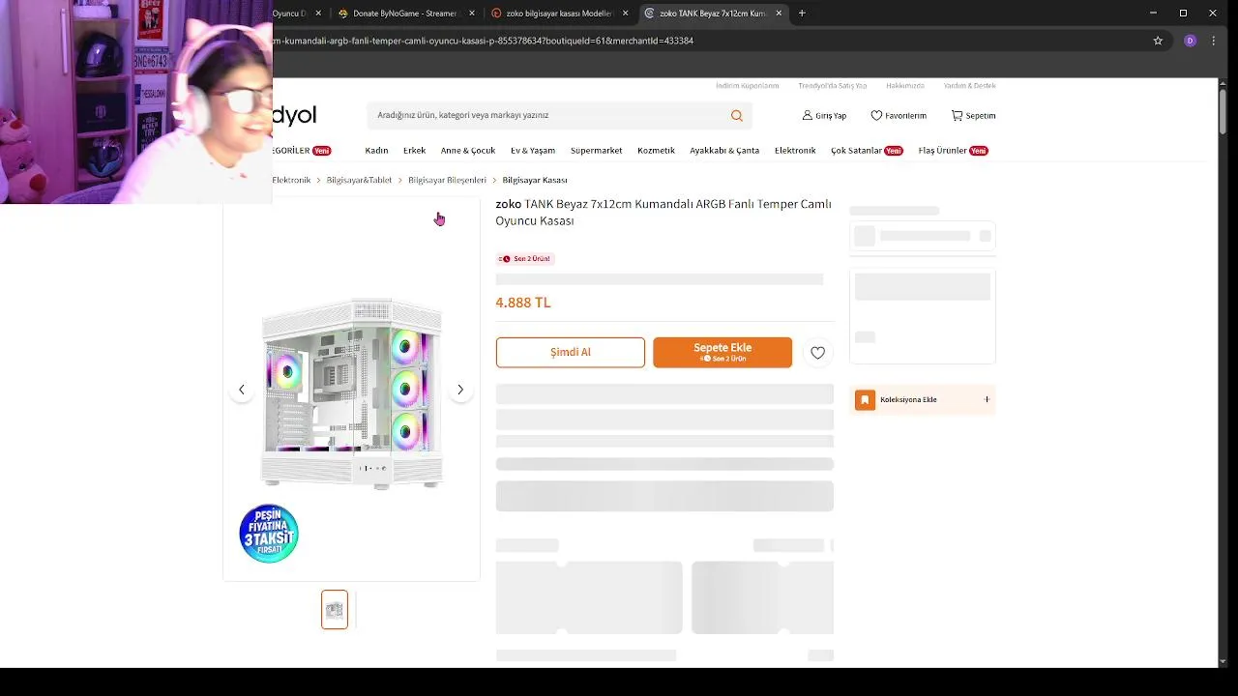Viewport: 1238px width, 696px height.
Task: Open Sepetim shopping cart
Action: point(973,115)
